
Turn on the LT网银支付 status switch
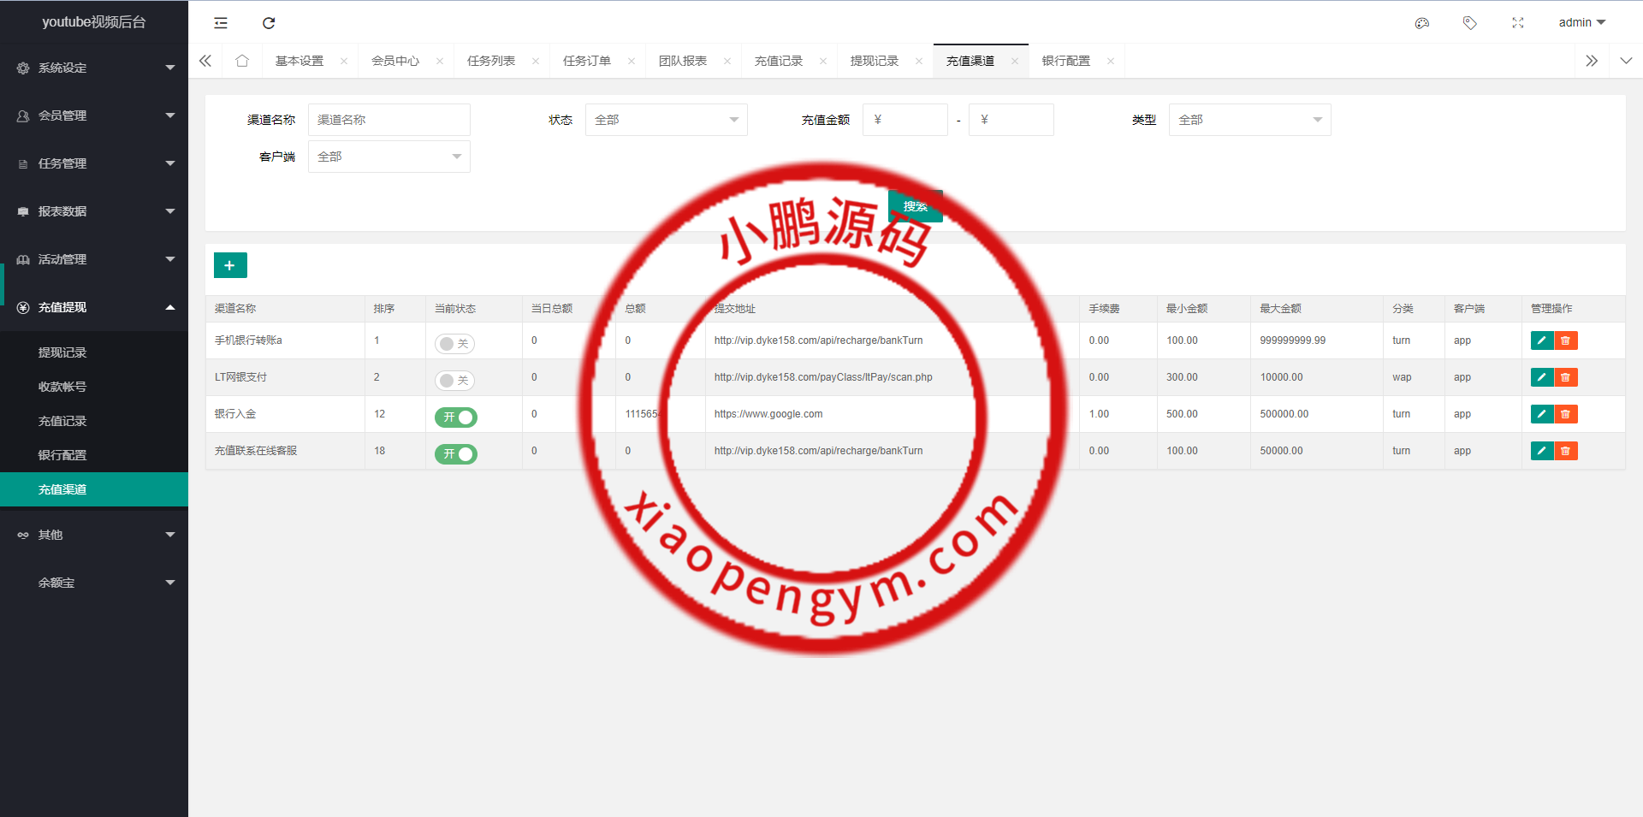click(x=454, y=381)
